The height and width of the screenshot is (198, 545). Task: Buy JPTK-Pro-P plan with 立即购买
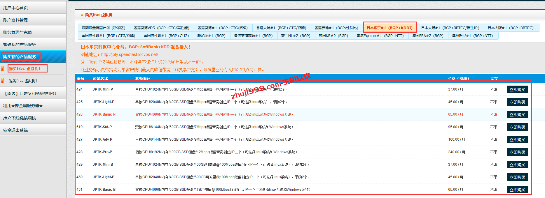pyautogui.click(x=517, y=152)
